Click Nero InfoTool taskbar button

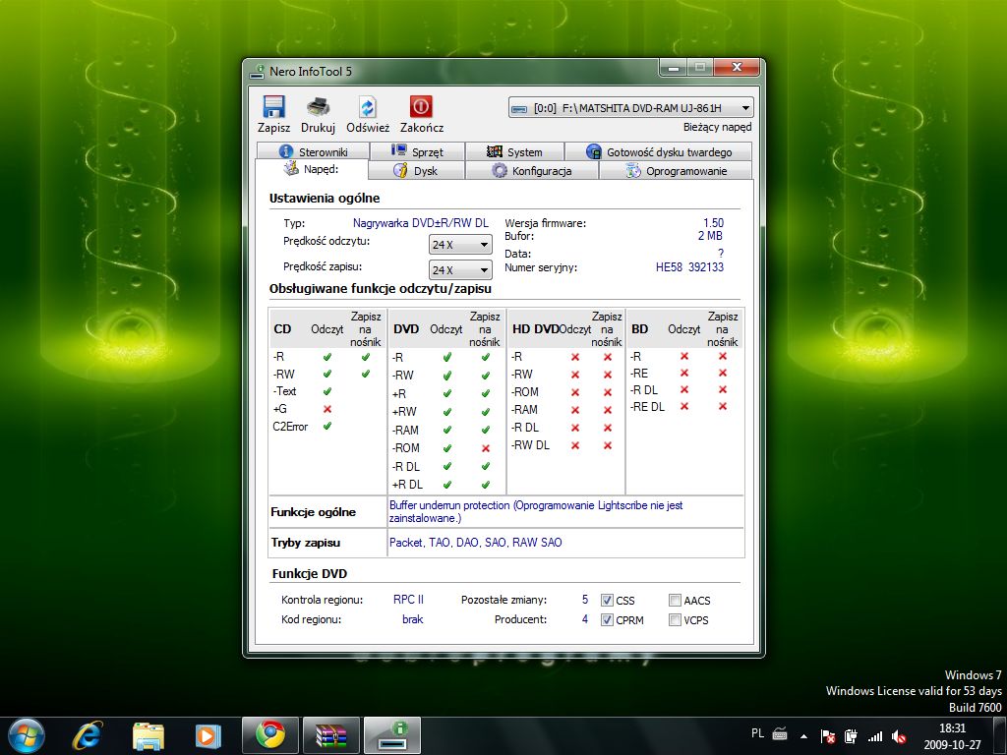(x=392, y=735)
